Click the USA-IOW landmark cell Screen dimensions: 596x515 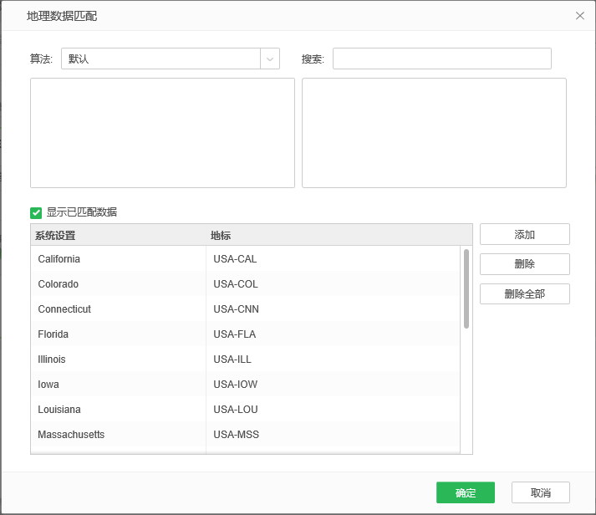tap(333, 385)
